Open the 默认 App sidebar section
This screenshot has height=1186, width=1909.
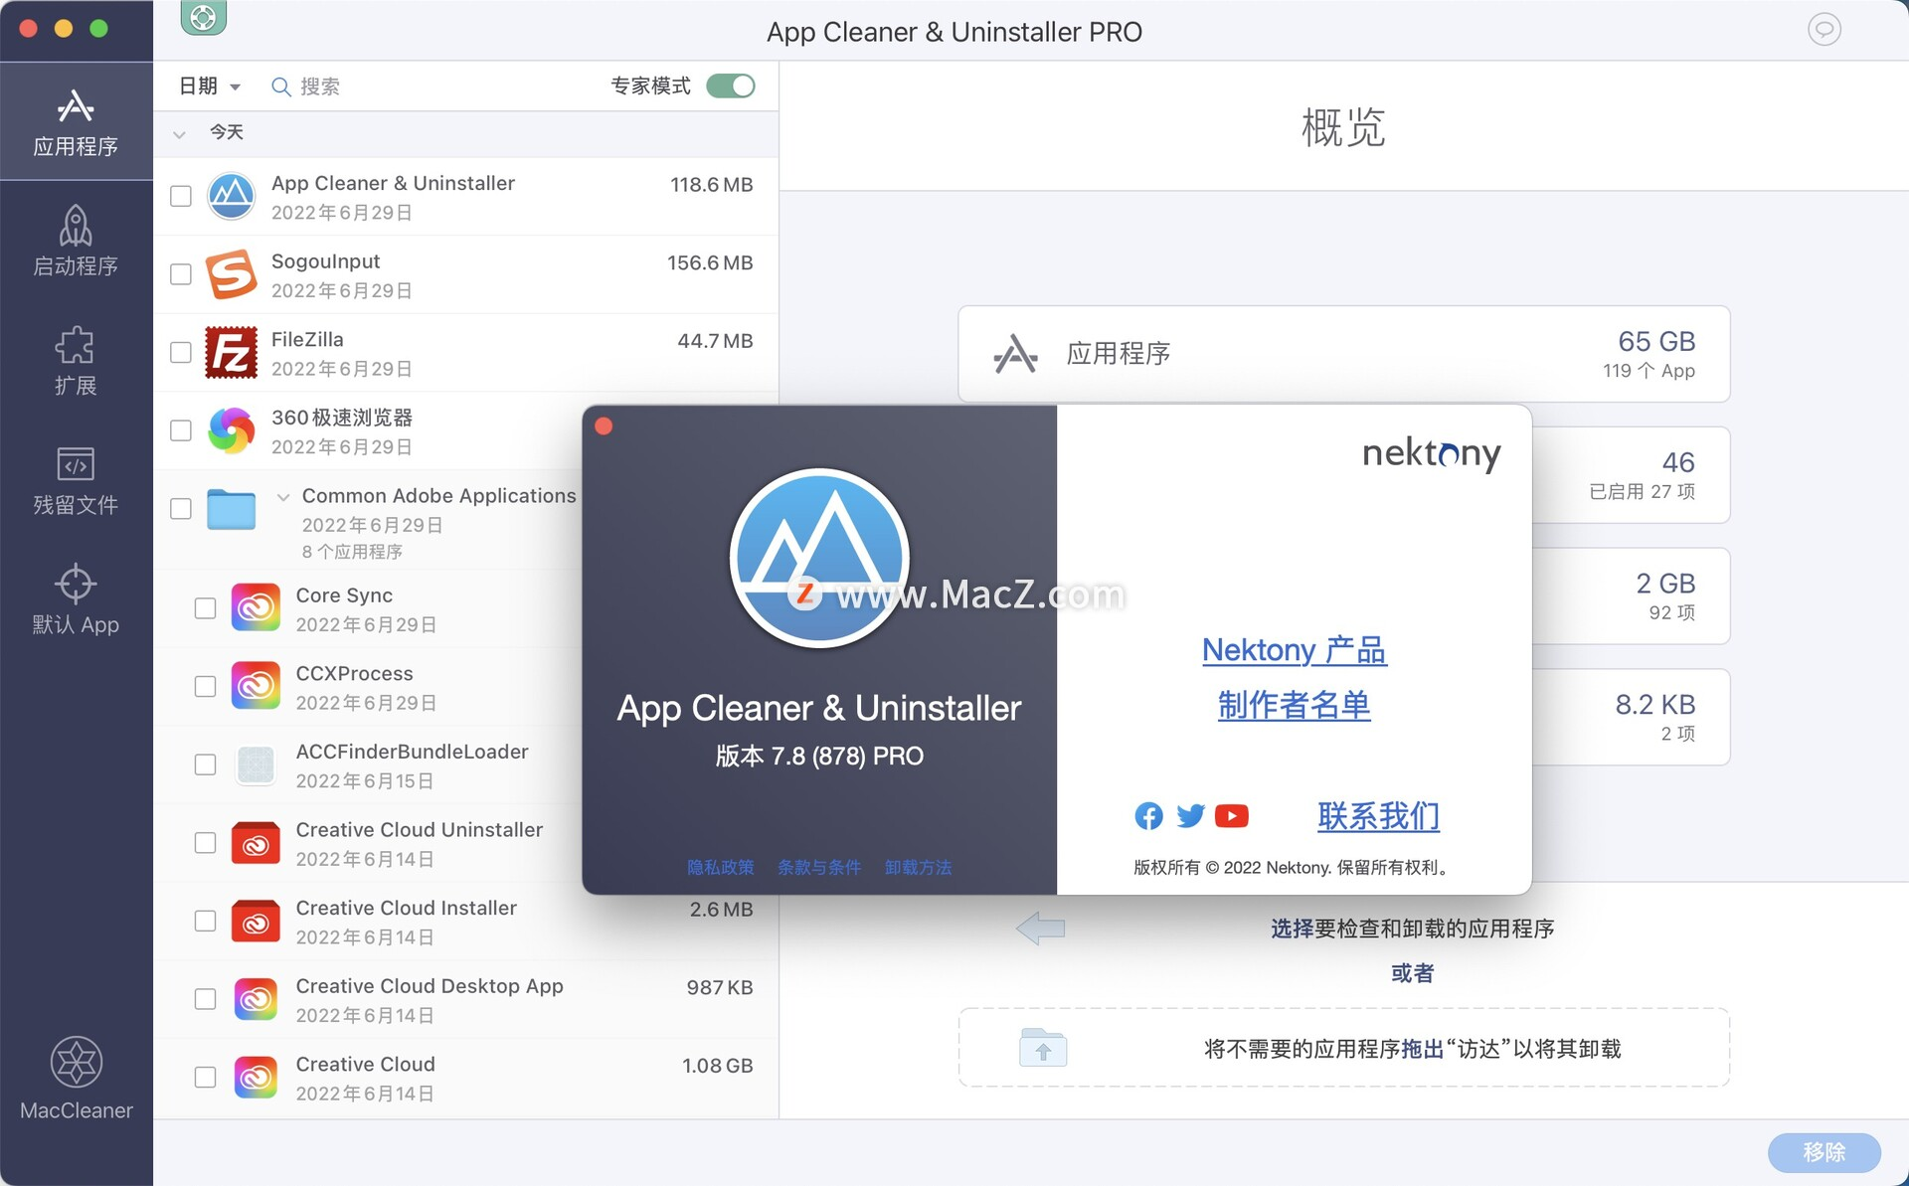point(76,600)
